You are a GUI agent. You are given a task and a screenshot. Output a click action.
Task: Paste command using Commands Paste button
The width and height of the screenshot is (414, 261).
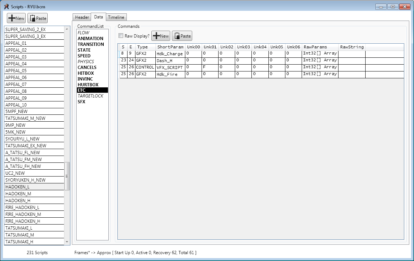[x=182, y=36]
